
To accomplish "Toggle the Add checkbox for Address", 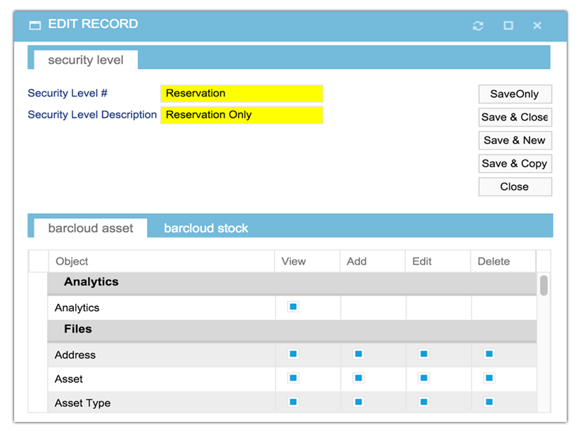I will point(358,355).
